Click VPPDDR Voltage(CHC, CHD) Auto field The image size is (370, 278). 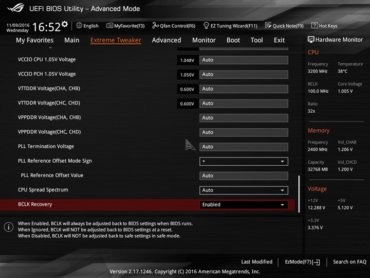click(x=244, y=132)
